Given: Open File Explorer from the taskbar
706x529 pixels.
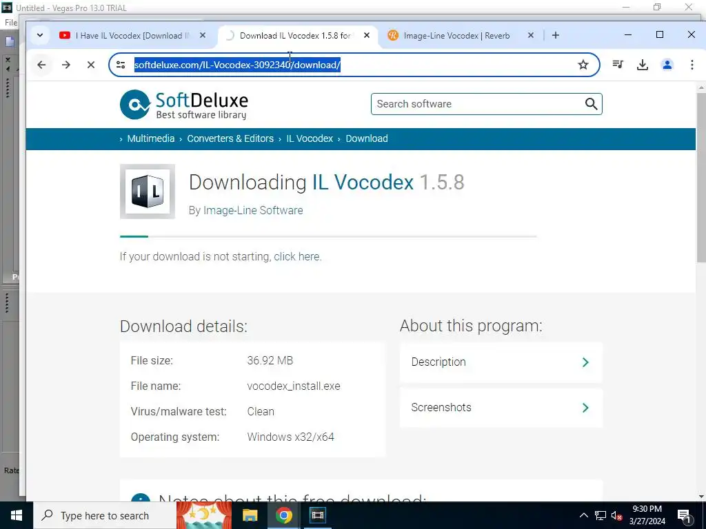Looking at the screenshot, I should (250, 515).
